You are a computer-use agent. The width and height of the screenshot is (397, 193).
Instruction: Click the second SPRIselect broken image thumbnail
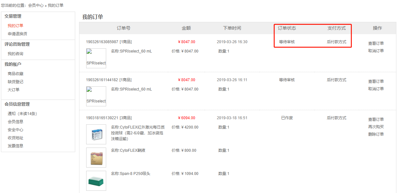(x=96, y=96)
